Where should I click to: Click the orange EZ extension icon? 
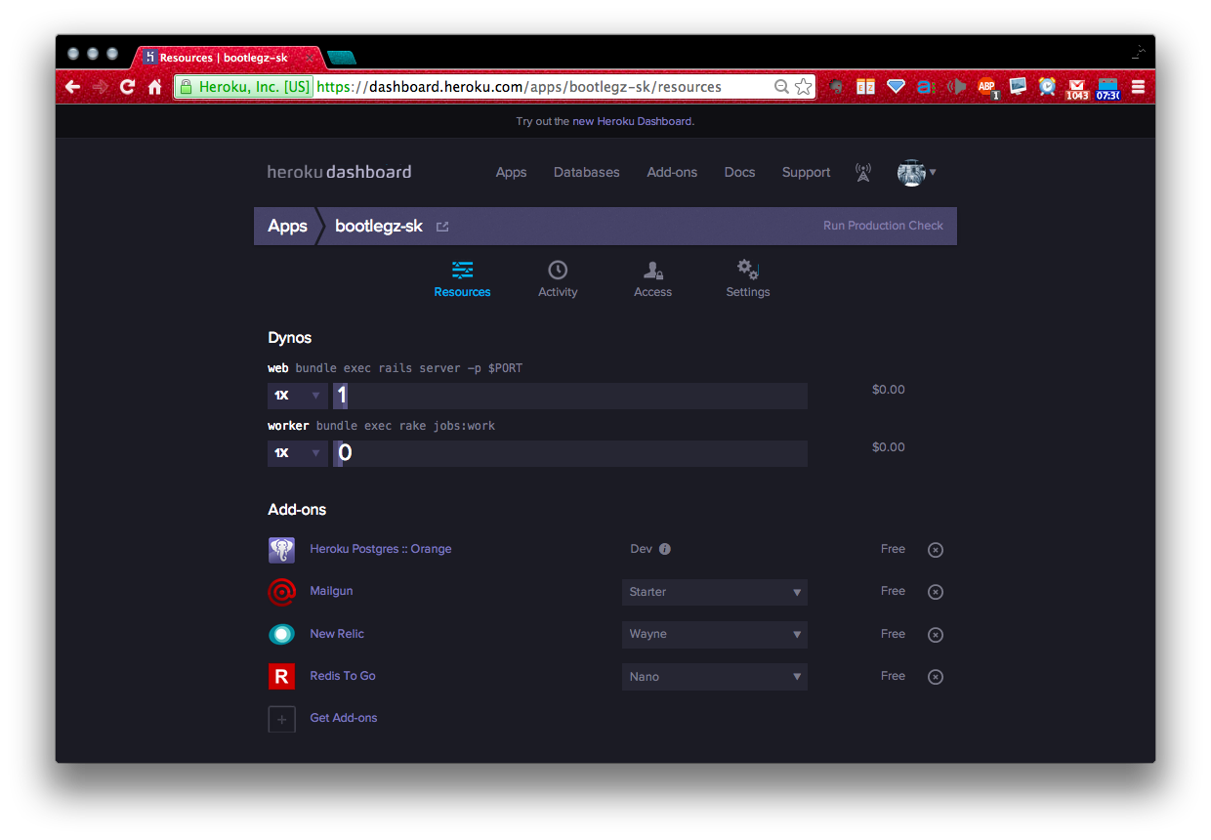pyautogui.click(x=866, y=87)
